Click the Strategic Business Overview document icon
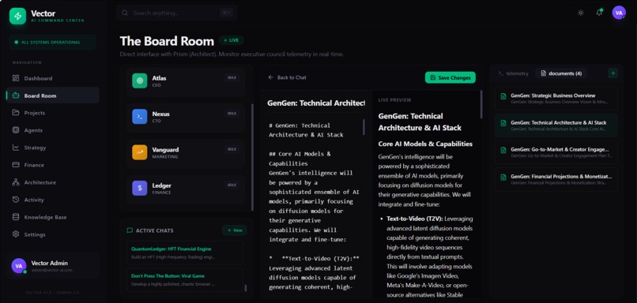 503,96
